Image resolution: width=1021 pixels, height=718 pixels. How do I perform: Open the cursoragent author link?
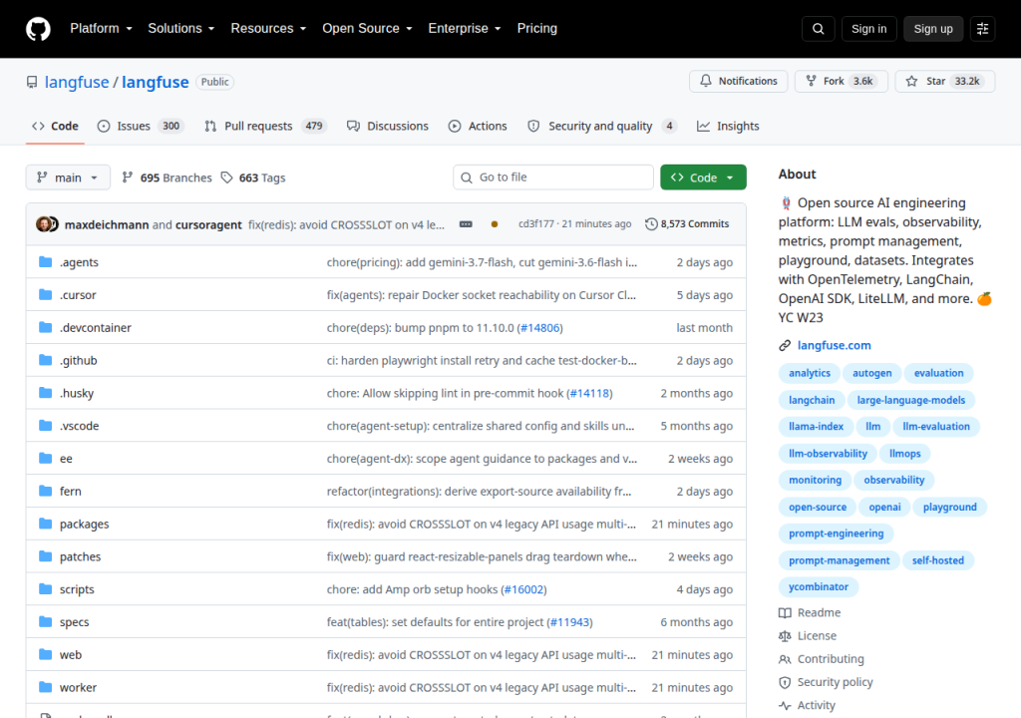pyautogui.click(x=208, y=224)
